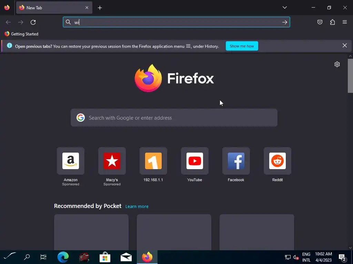Open a new tab with the plus button
353x264 pixels.
click(100, 8)
